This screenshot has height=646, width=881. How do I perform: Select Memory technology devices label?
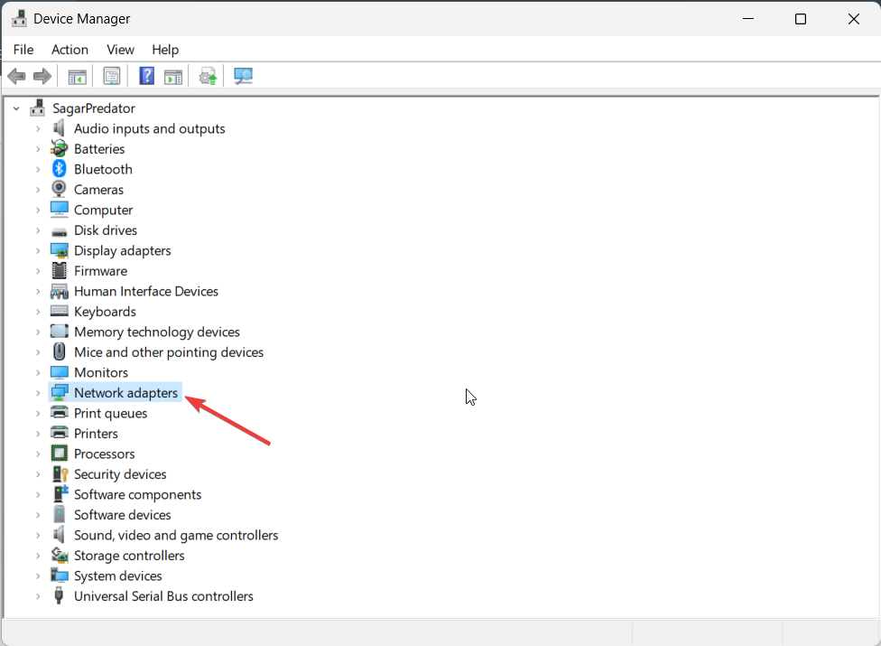[x=157, y=332]
